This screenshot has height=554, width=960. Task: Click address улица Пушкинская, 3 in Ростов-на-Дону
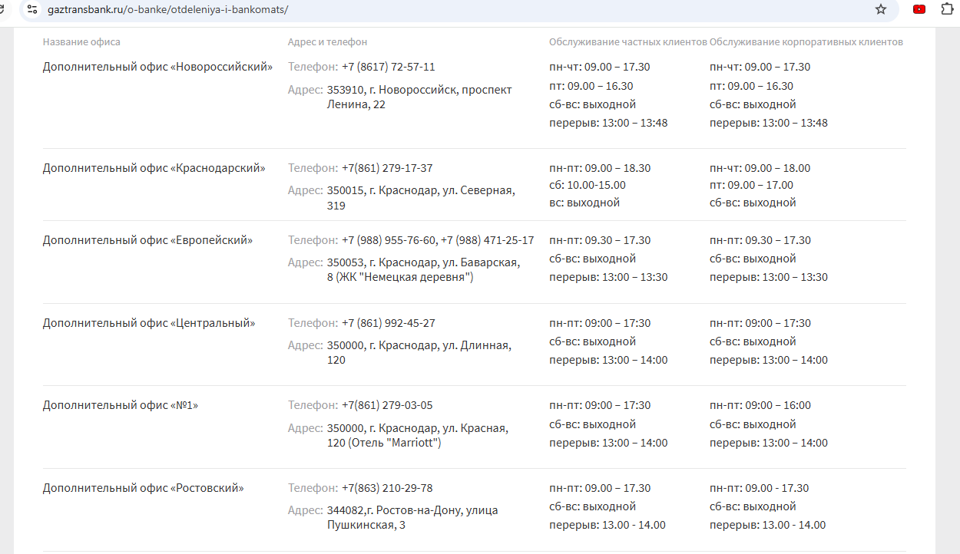pos(412,518)
